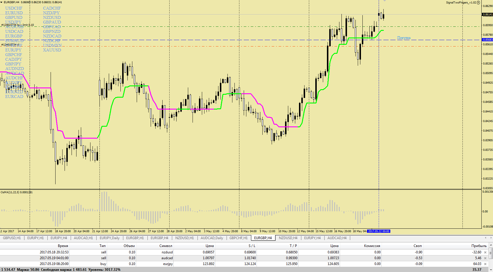493x272 pixels.
Task: Select the eurjpy buy row at 2017.05.19 08:20:00
Action: pyautogui.click(x=244, y=264)
